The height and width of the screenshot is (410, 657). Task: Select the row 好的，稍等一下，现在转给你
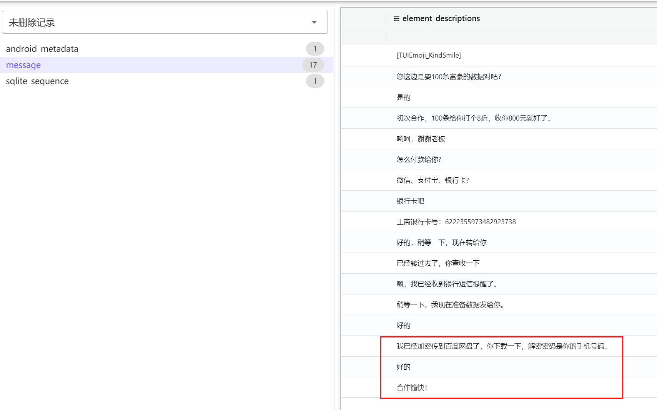click(499, 242)
